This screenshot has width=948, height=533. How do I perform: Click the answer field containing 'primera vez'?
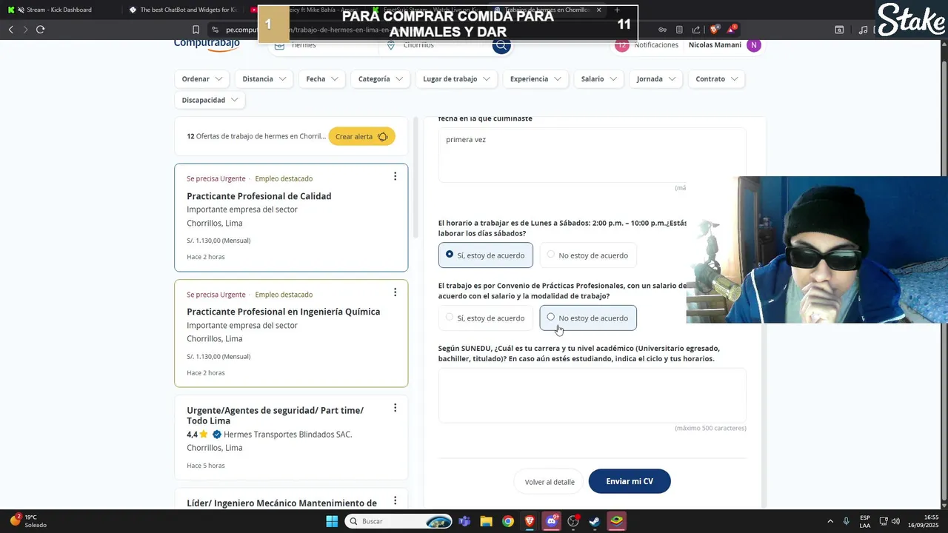coord(592,155)
